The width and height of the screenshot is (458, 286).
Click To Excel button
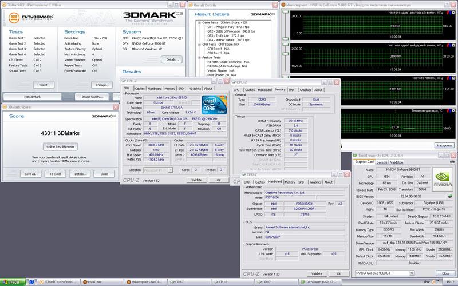point(55,174)
